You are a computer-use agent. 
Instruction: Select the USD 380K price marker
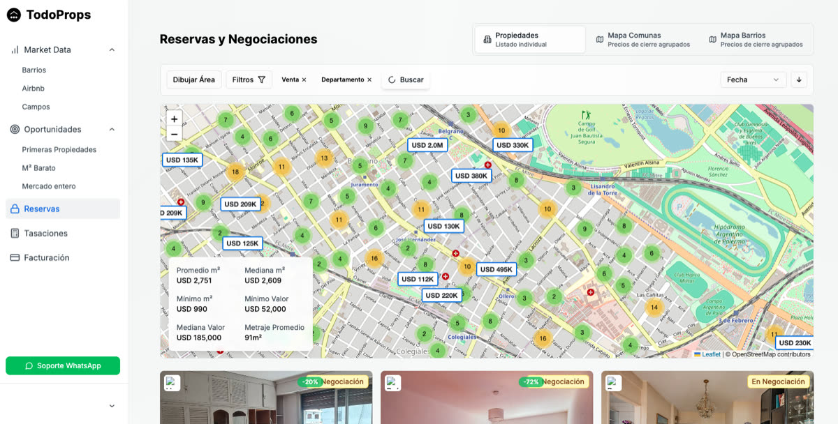471,176
